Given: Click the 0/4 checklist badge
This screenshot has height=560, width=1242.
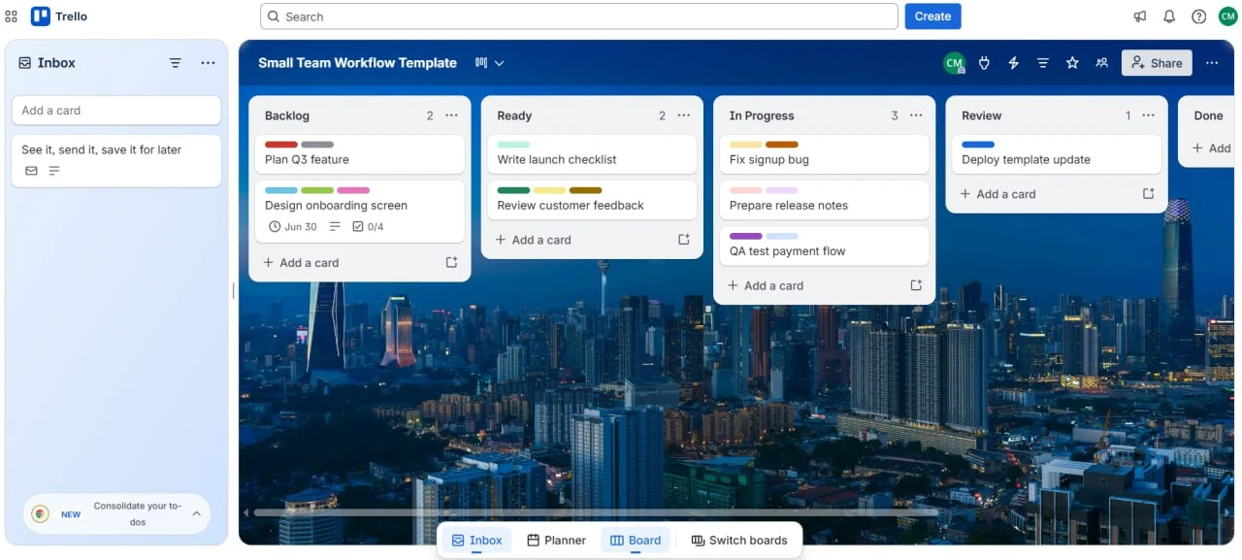Looking at the screenshot, I should click(368, 226).
